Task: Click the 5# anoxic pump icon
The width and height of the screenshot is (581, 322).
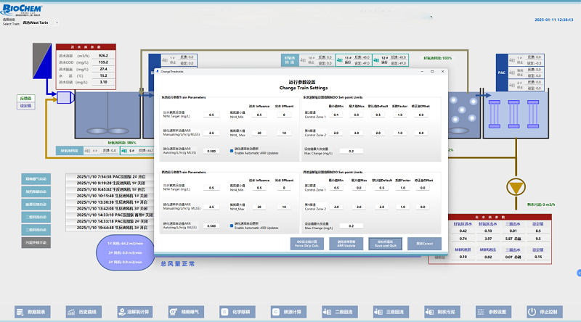Action: (x=124, y=151)
